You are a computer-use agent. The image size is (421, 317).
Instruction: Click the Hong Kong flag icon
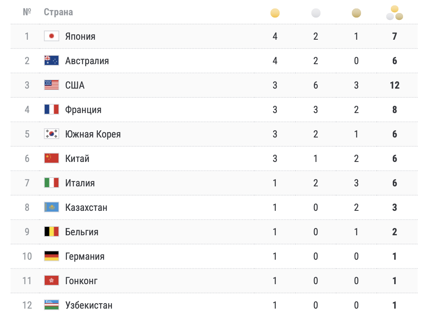pyautogui.click(x=52, y=281)
